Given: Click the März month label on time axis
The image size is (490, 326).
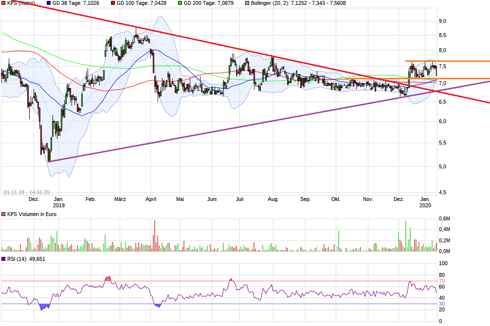Looking at the screenshot, I should tap(120, 199).
